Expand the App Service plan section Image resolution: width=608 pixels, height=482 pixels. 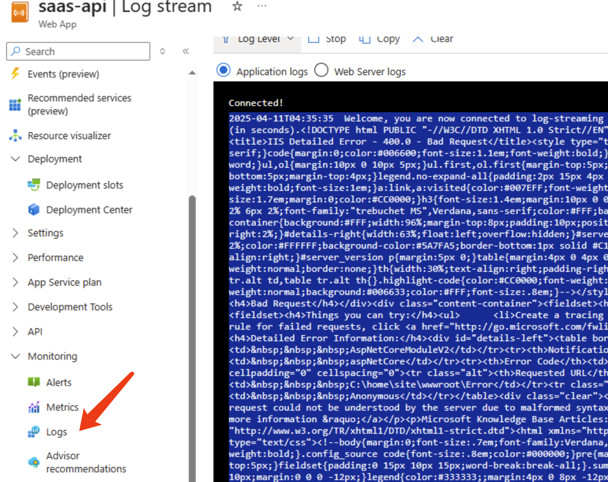[x=15, y=282]
